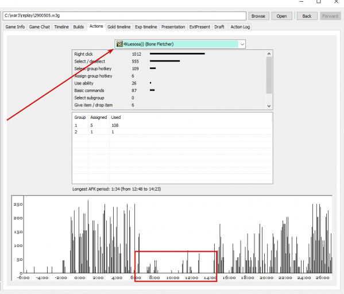This screenshot has width=344, height=294.
Task: Click the 8:00 mark on APM chart
Action: tap(154, 277)
